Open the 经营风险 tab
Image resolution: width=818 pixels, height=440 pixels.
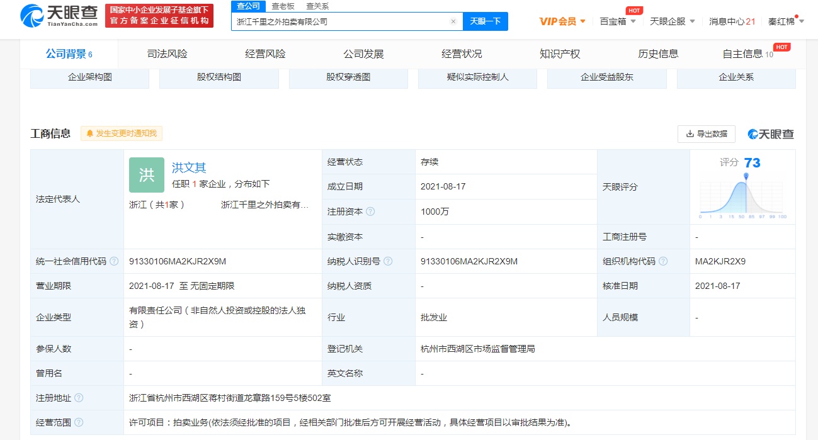pyautogui.click(x=265, y=54)
